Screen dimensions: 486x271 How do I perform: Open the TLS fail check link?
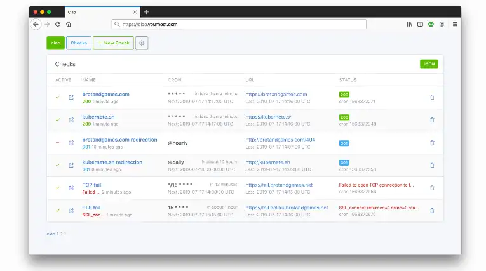pos(91,208)
